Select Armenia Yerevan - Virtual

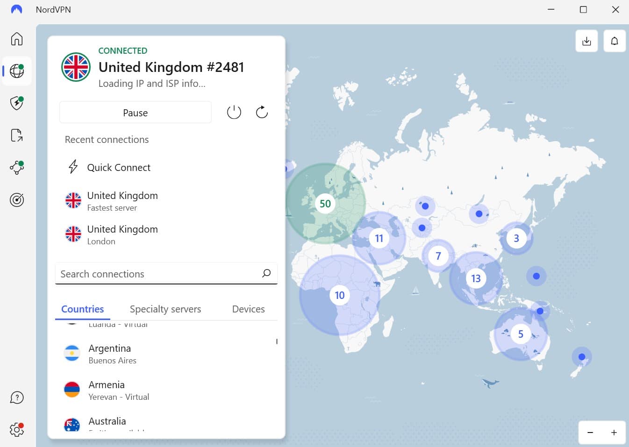(x=166, y=390)
